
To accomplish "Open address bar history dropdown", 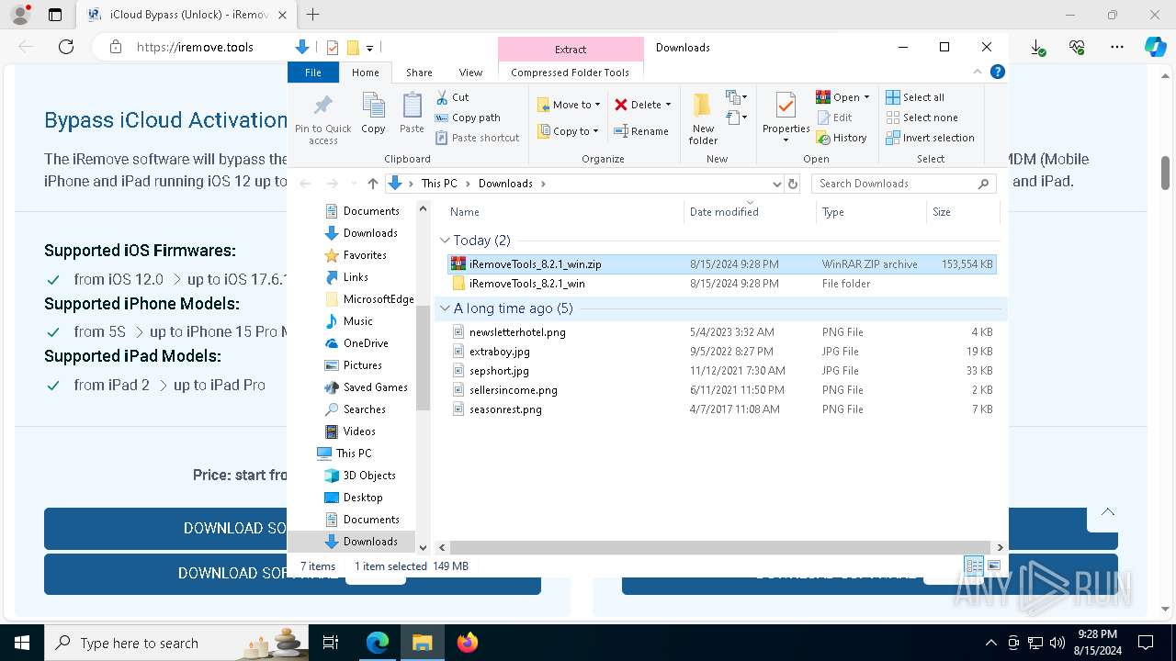I will [x=777, y=184].
